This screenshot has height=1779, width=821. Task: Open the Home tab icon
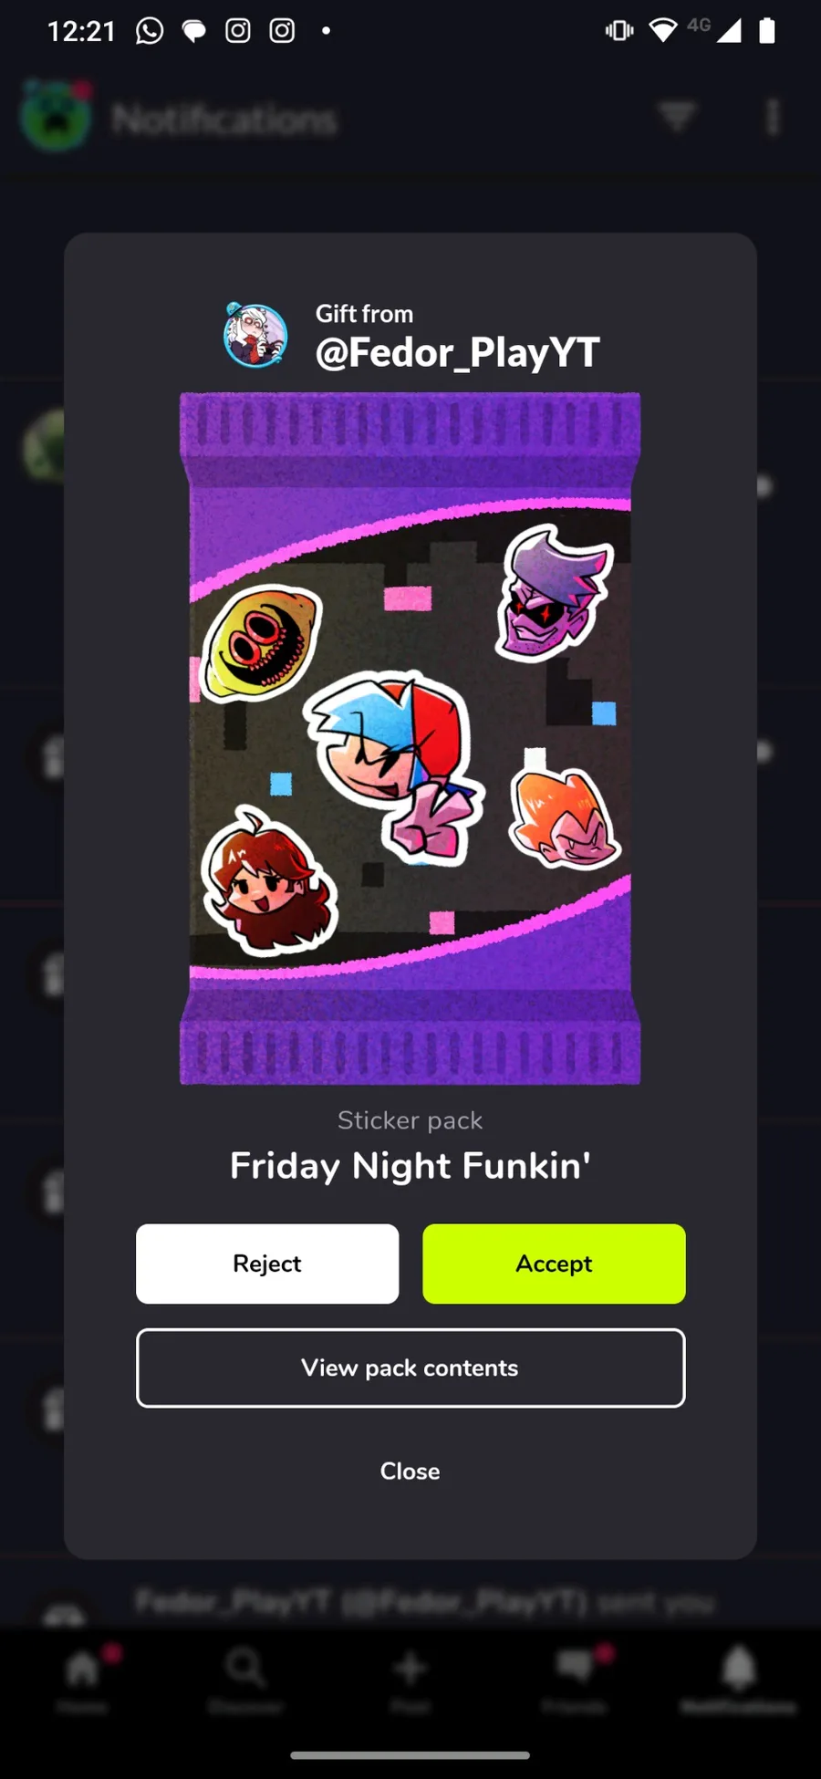(82, 1669)
